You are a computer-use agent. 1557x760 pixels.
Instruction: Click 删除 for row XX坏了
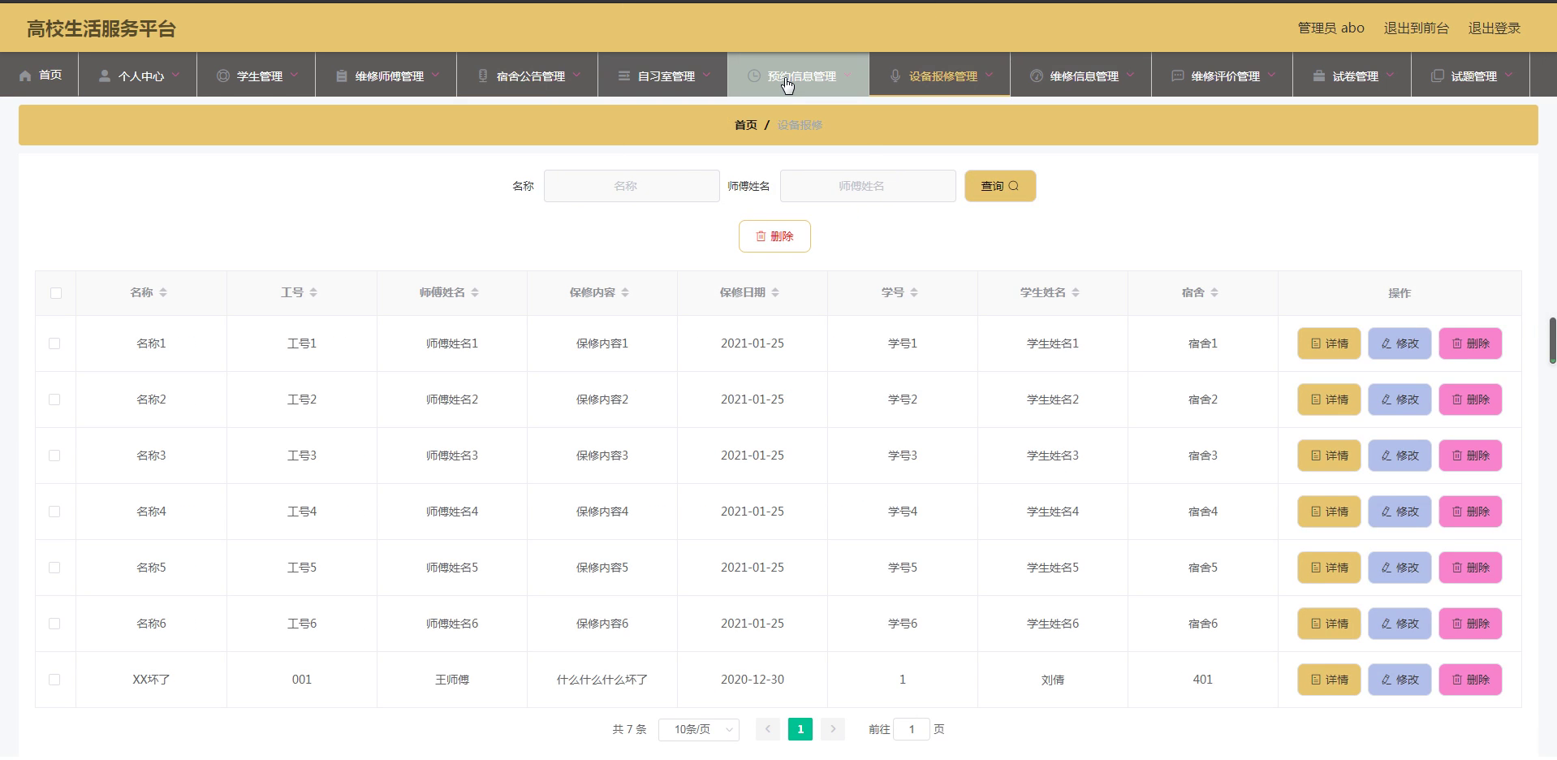point(1470,680)
